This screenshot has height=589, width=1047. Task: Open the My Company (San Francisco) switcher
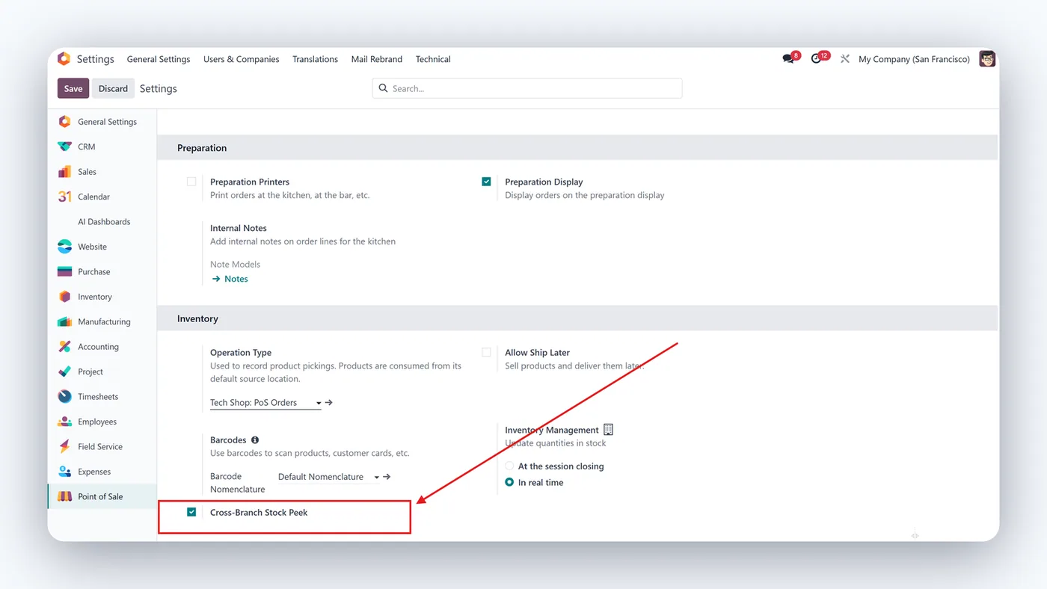tap(914, 59)
